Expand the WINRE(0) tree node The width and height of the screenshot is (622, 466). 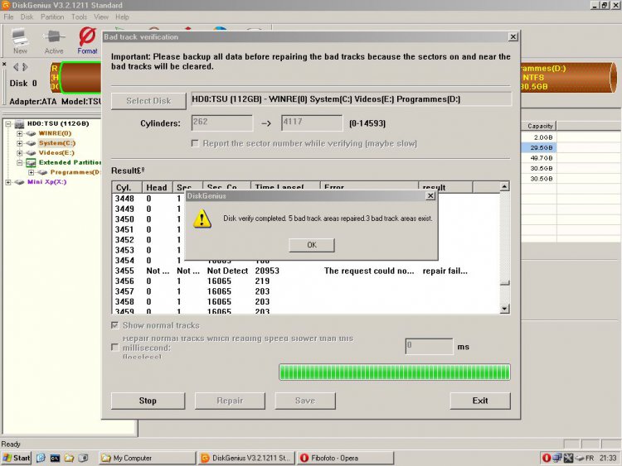(x=19, y=133)
